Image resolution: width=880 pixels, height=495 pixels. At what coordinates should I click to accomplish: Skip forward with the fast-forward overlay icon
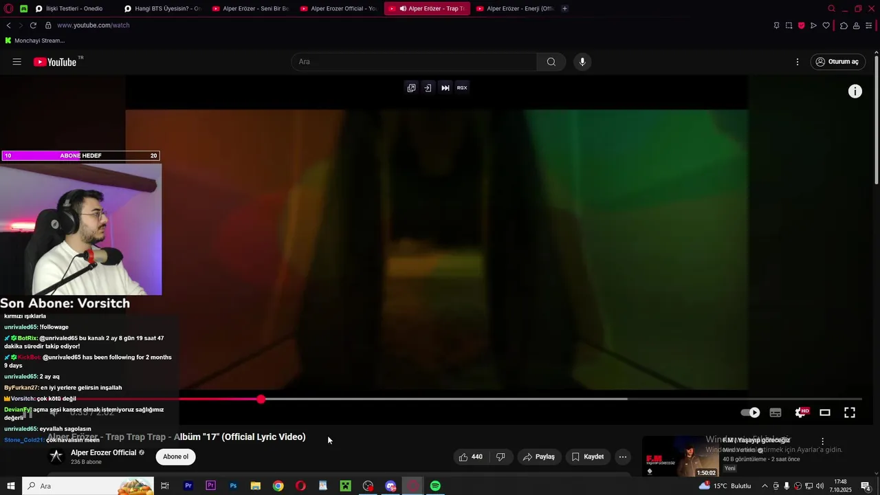[x=445, y=87]
